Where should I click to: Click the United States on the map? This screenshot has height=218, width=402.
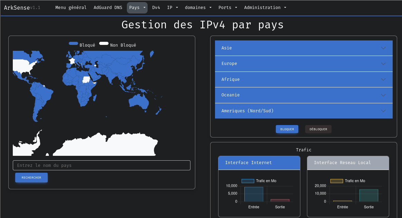click(23, 66)
